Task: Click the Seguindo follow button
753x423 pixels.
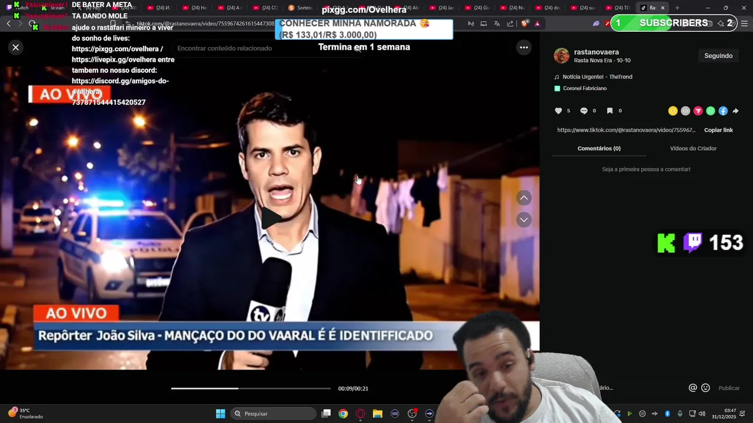Action: pyautogui.click(x=718, y=56)
